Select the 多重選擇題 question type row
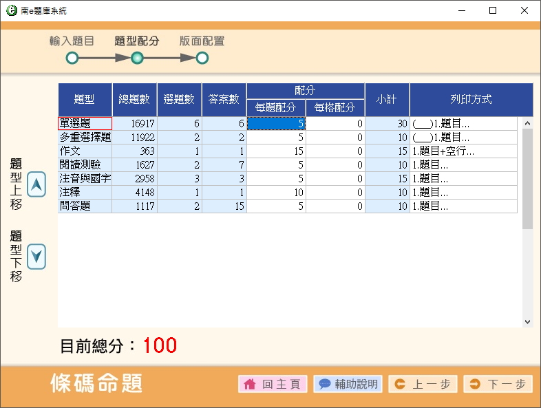The height and width of the screenshot is (408, 541). click(85, 138)
